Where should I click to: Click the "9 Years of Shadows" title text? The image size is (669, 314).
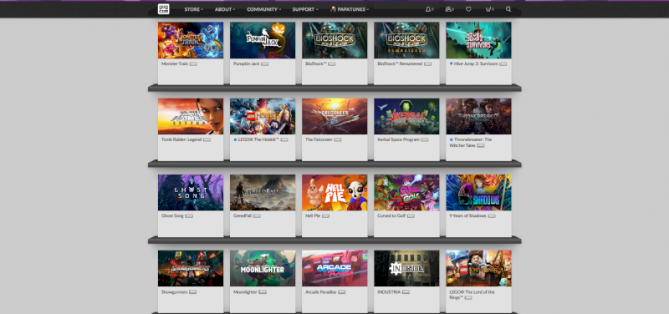click(x=467, y=216)
